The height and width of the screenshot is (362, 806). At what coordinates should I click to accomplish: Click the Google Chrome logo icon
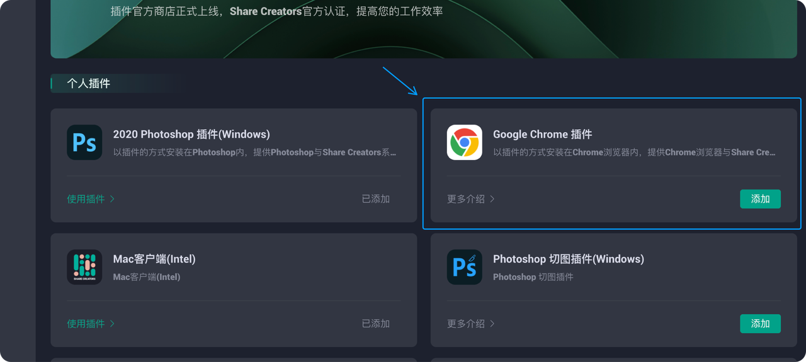click(465, 142)
